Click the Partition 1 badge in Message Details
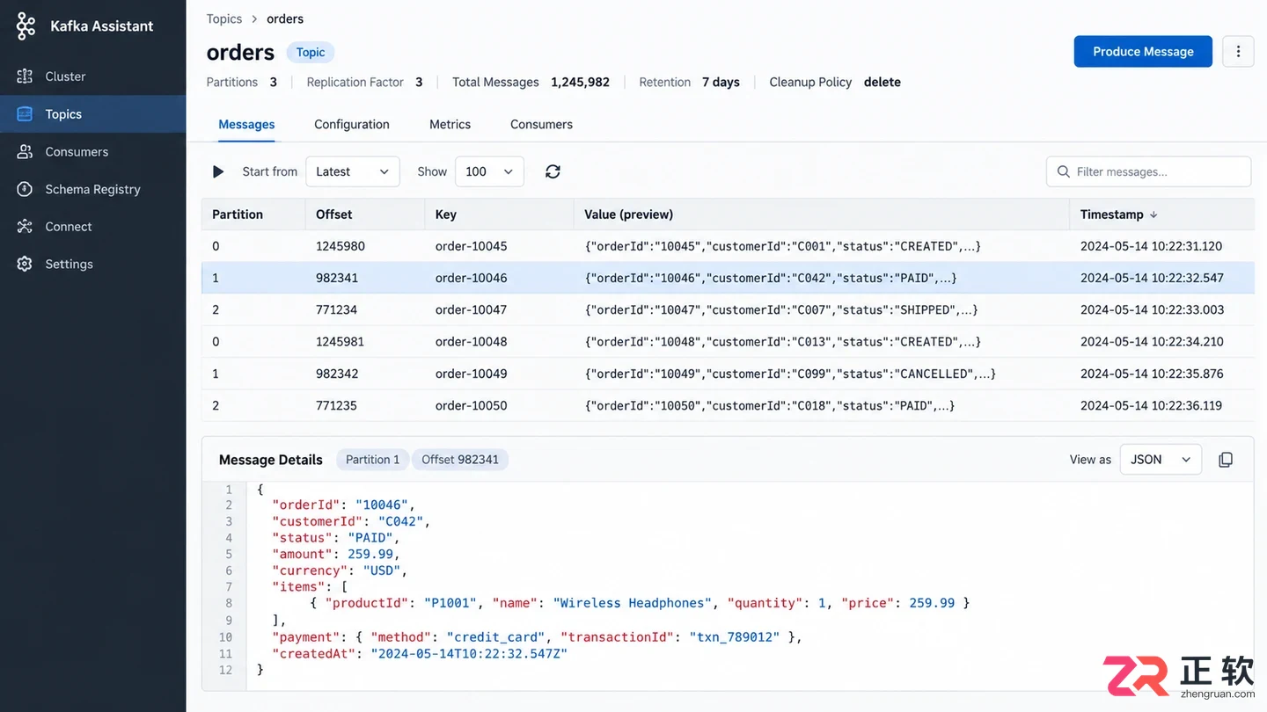 pos(372,460)
